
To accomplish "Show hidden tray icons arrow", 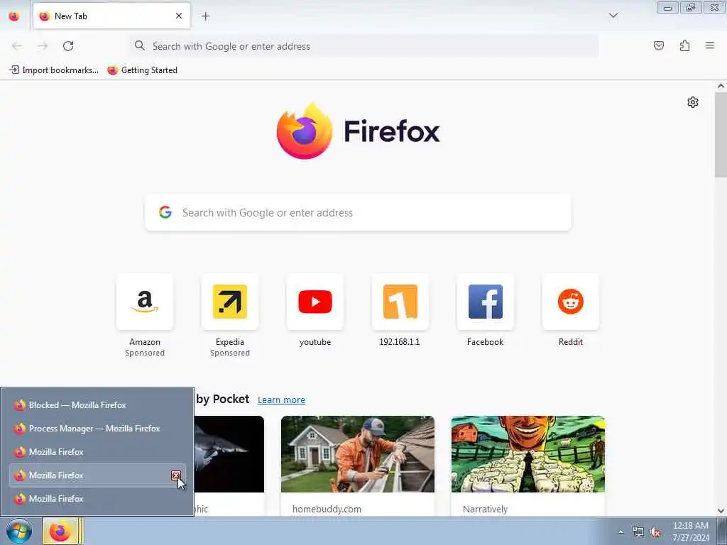I will (x=621, y=532).
